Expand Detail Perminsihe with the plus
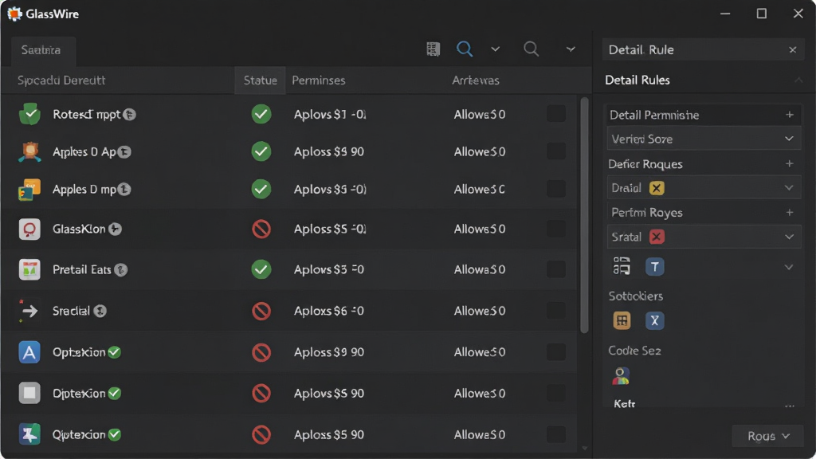Viewport: 816px width, 459px height. [x=790, y=115]
